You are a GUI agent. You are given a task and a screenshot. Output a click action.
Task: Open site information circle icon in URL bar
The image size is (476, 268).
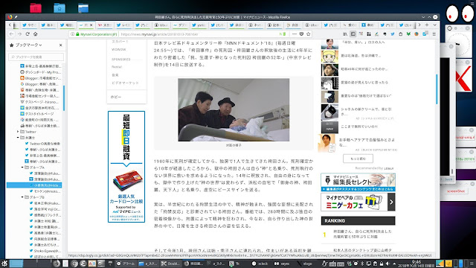pyautogui.click(x=73, y=34)
